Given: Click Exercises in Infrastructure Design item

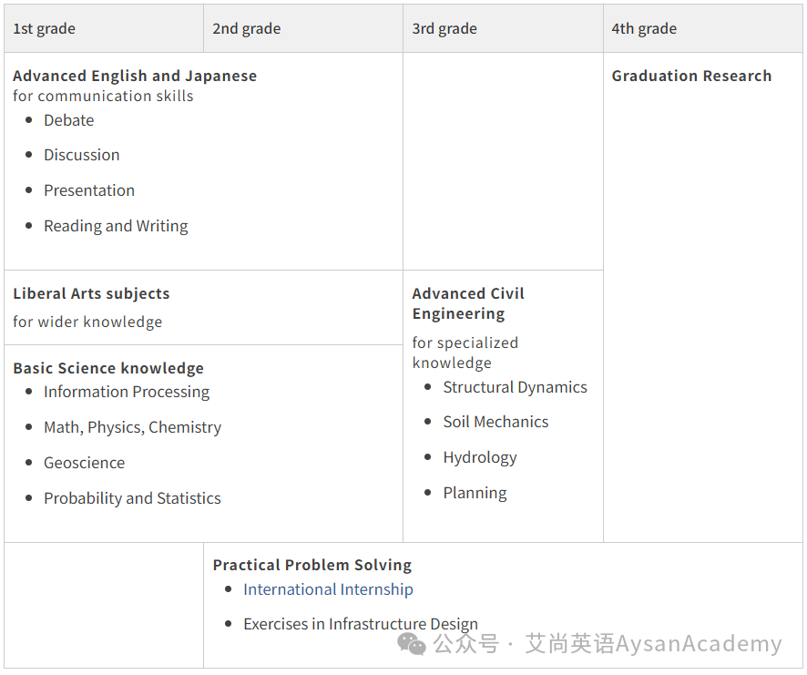Looking at the screenshot, I should (x=361, y=624).
